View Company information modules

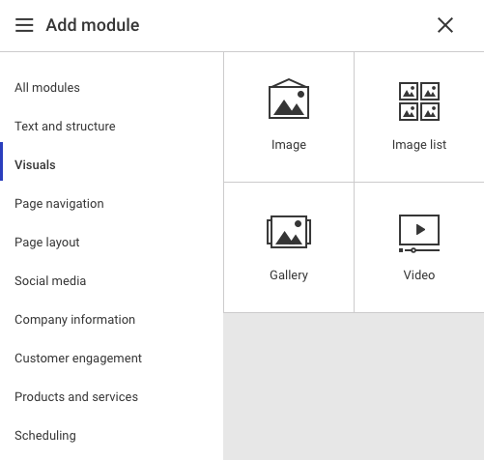(x=74, y=320)
